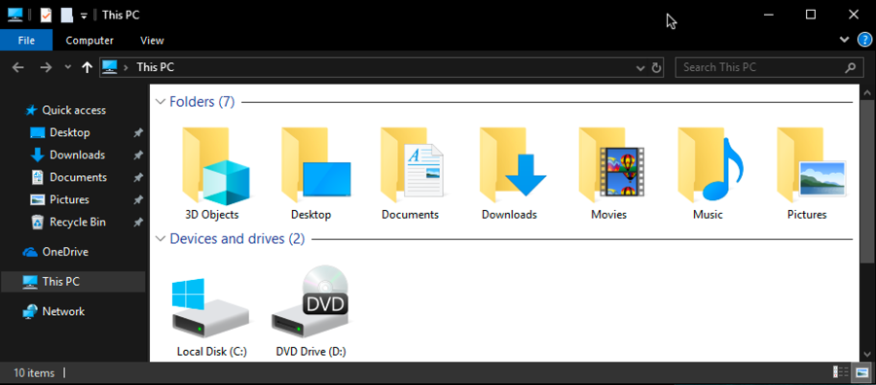
Task: Click the Refresh icon in the address bar
Action: click(656, 68)
